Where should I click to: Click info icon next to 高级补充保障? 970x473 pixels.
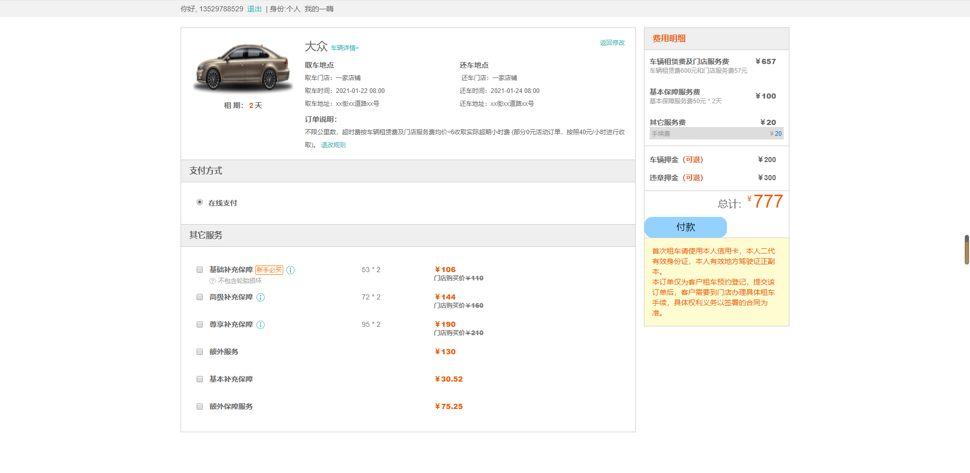(x=261, y=297)
